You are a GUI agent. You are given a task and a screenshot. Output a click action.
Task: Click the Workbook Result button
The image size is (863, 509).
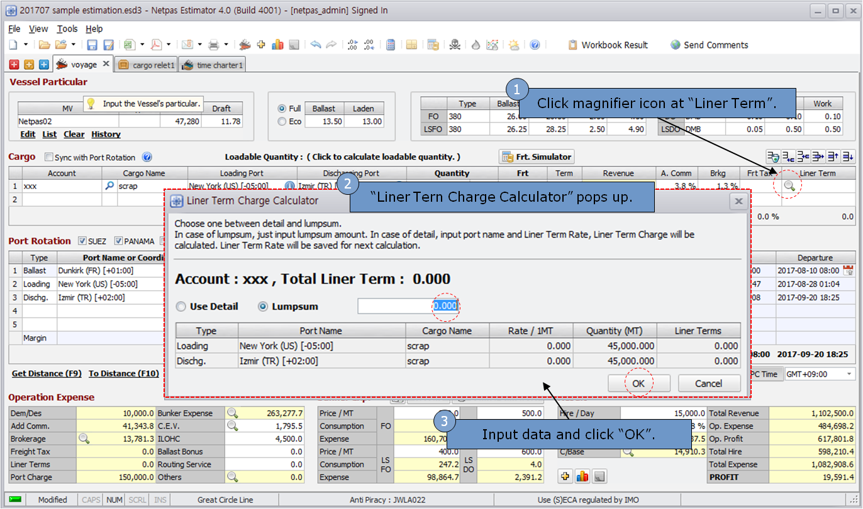coord(607,45)
